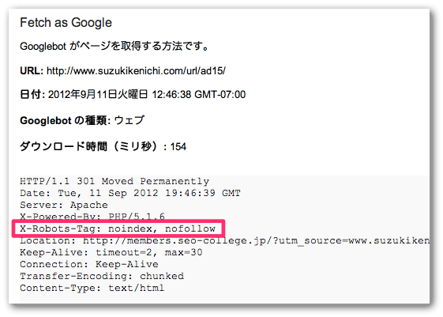This screenshot has width=443, height=317.
Task: Select the 'Transfer-Encoding: chunked' header
Action: click(102, 276)
